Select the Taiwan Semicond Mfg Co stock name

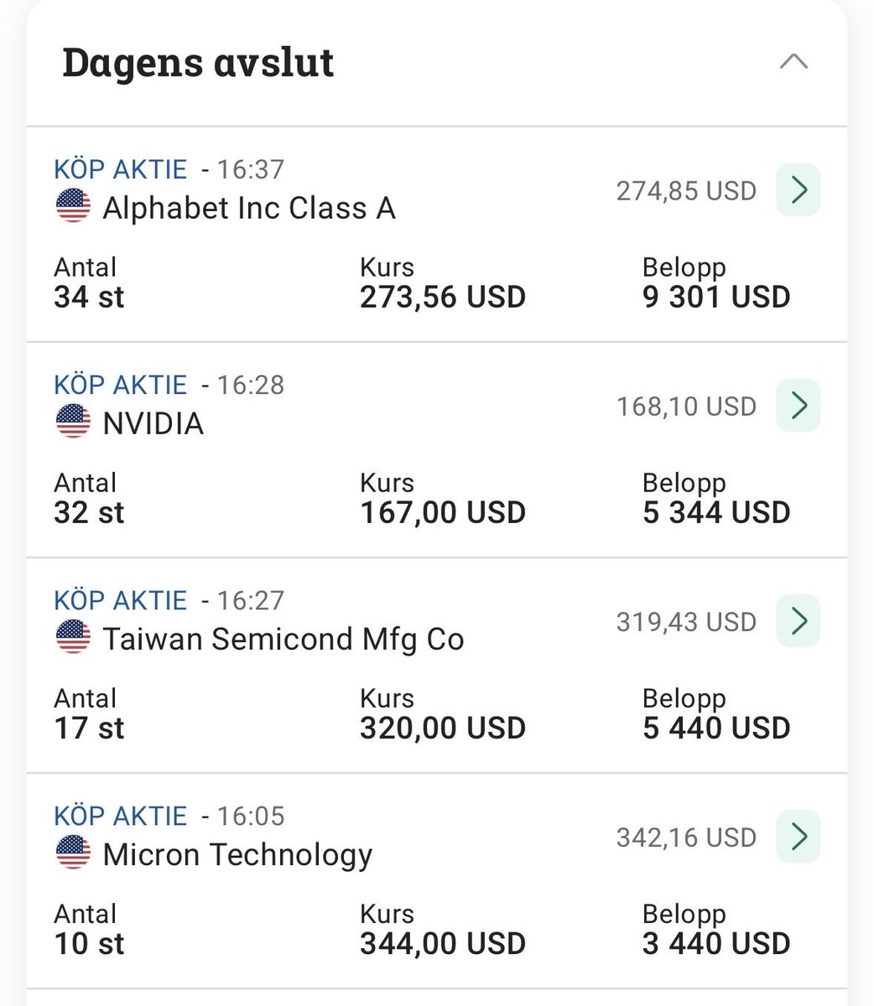point(284,639)
